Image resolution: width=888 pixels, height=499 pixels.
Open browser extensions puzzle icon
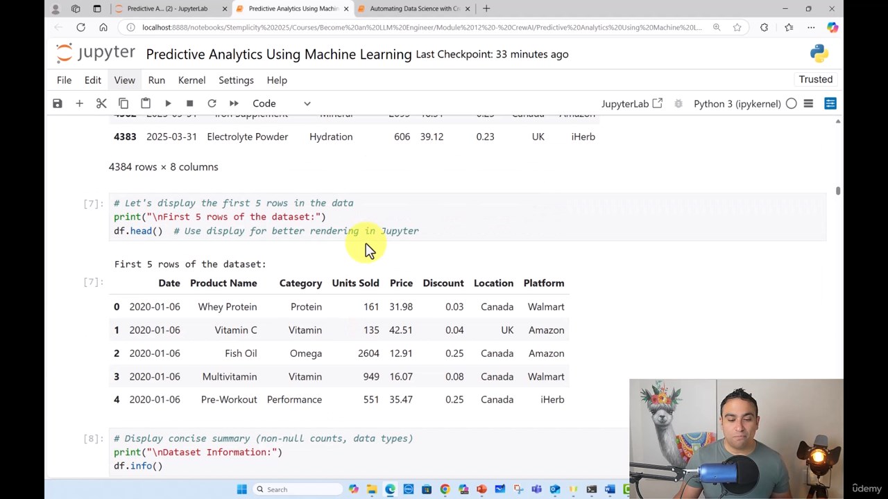coord(764,27)
